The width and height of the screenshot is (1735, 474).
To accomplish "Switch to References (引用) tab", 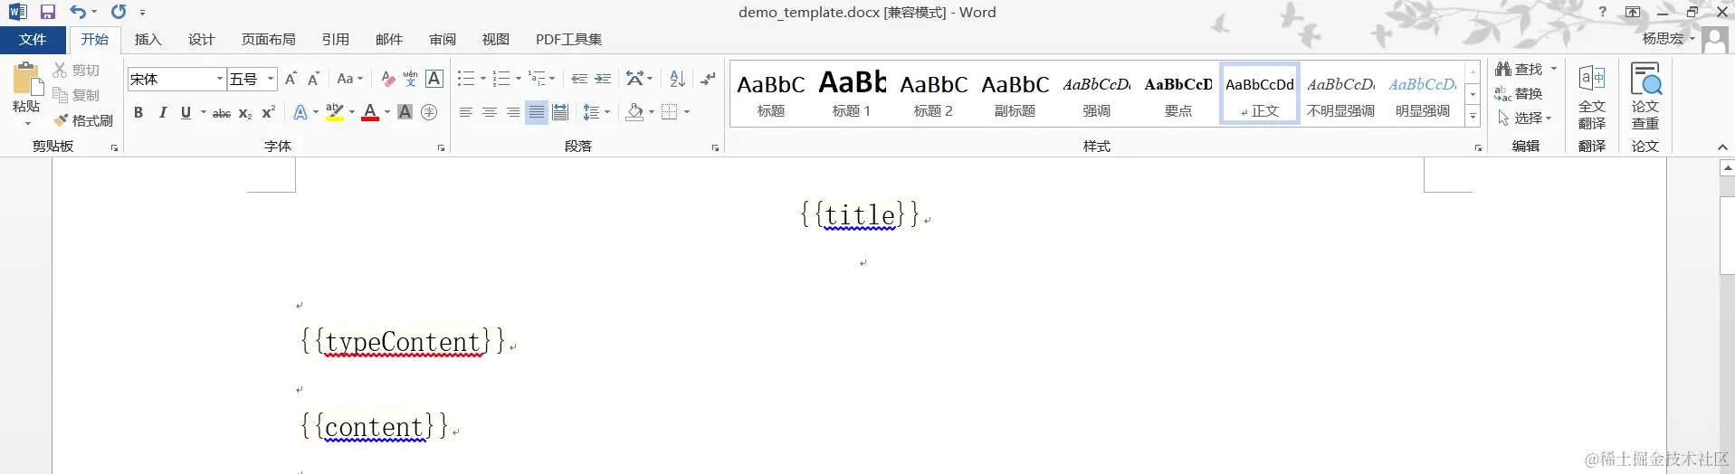I will point(335,40).
